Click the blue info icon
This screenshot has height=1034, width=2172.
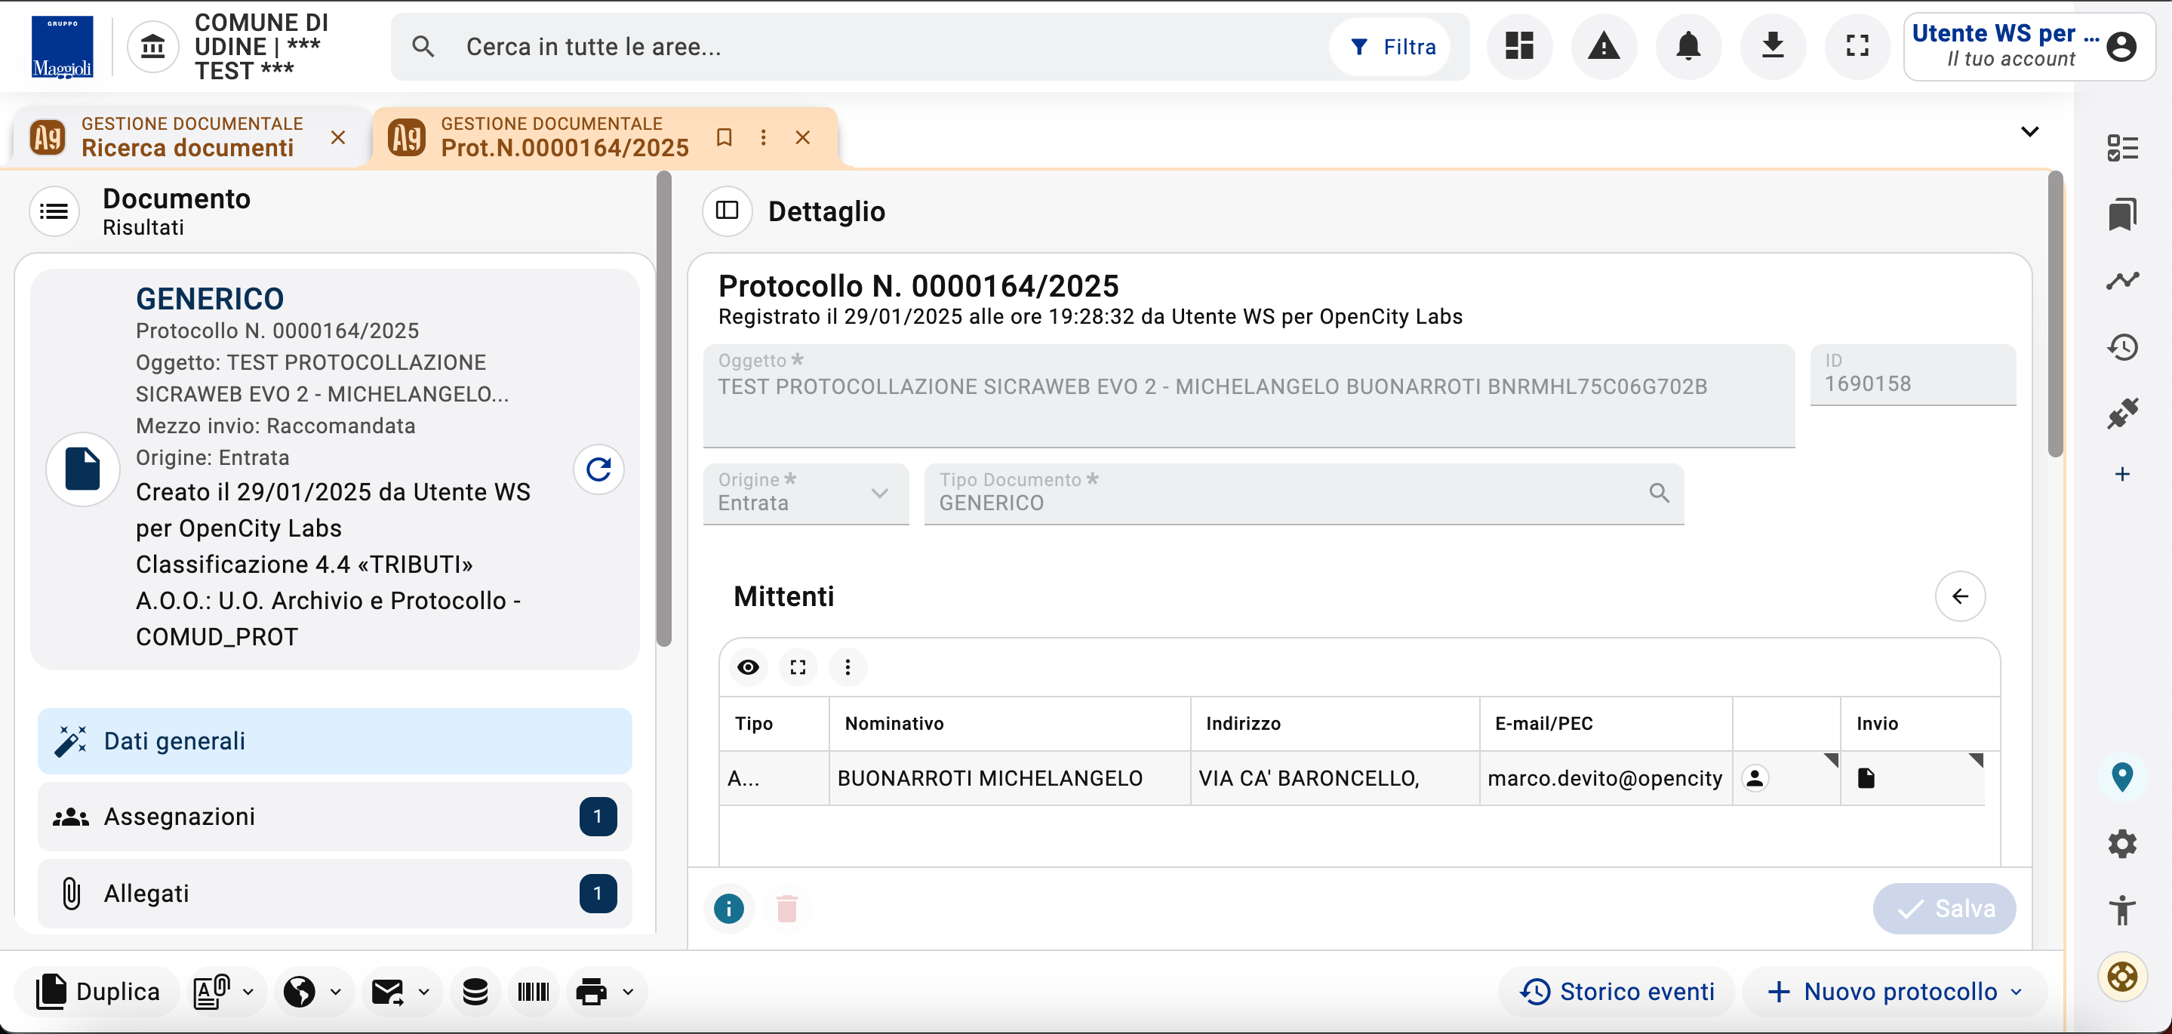pyautogui.click(x=728, y=908)
